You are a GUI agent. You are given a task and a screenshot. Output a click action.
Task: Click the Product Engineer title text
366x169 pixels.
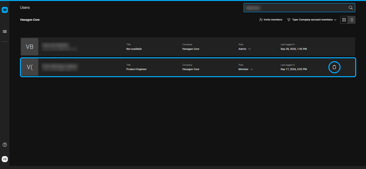tap(137, 69)
